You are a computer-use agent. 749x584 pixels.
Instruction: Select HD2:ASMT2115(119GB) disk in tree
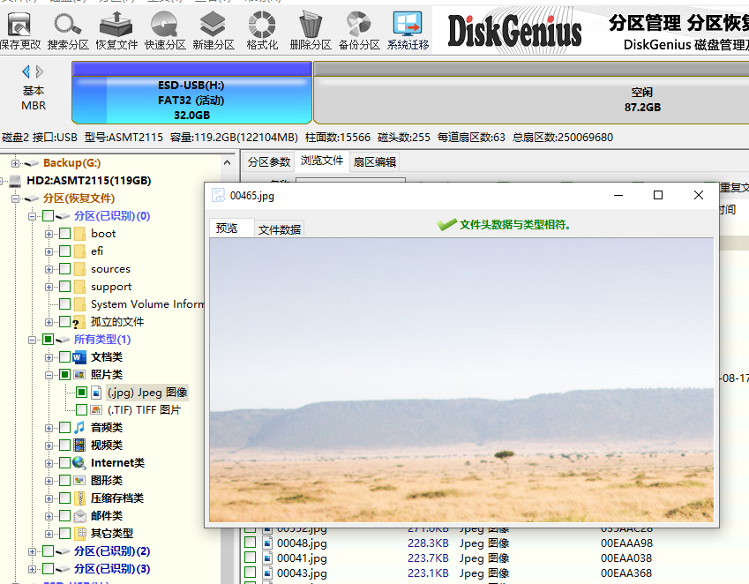pos(89,181)
